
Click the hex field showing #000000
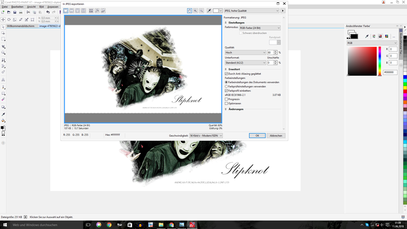coord(390,72)
